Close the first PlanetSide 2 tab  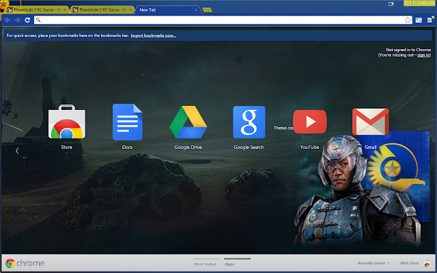click(65, 10)
